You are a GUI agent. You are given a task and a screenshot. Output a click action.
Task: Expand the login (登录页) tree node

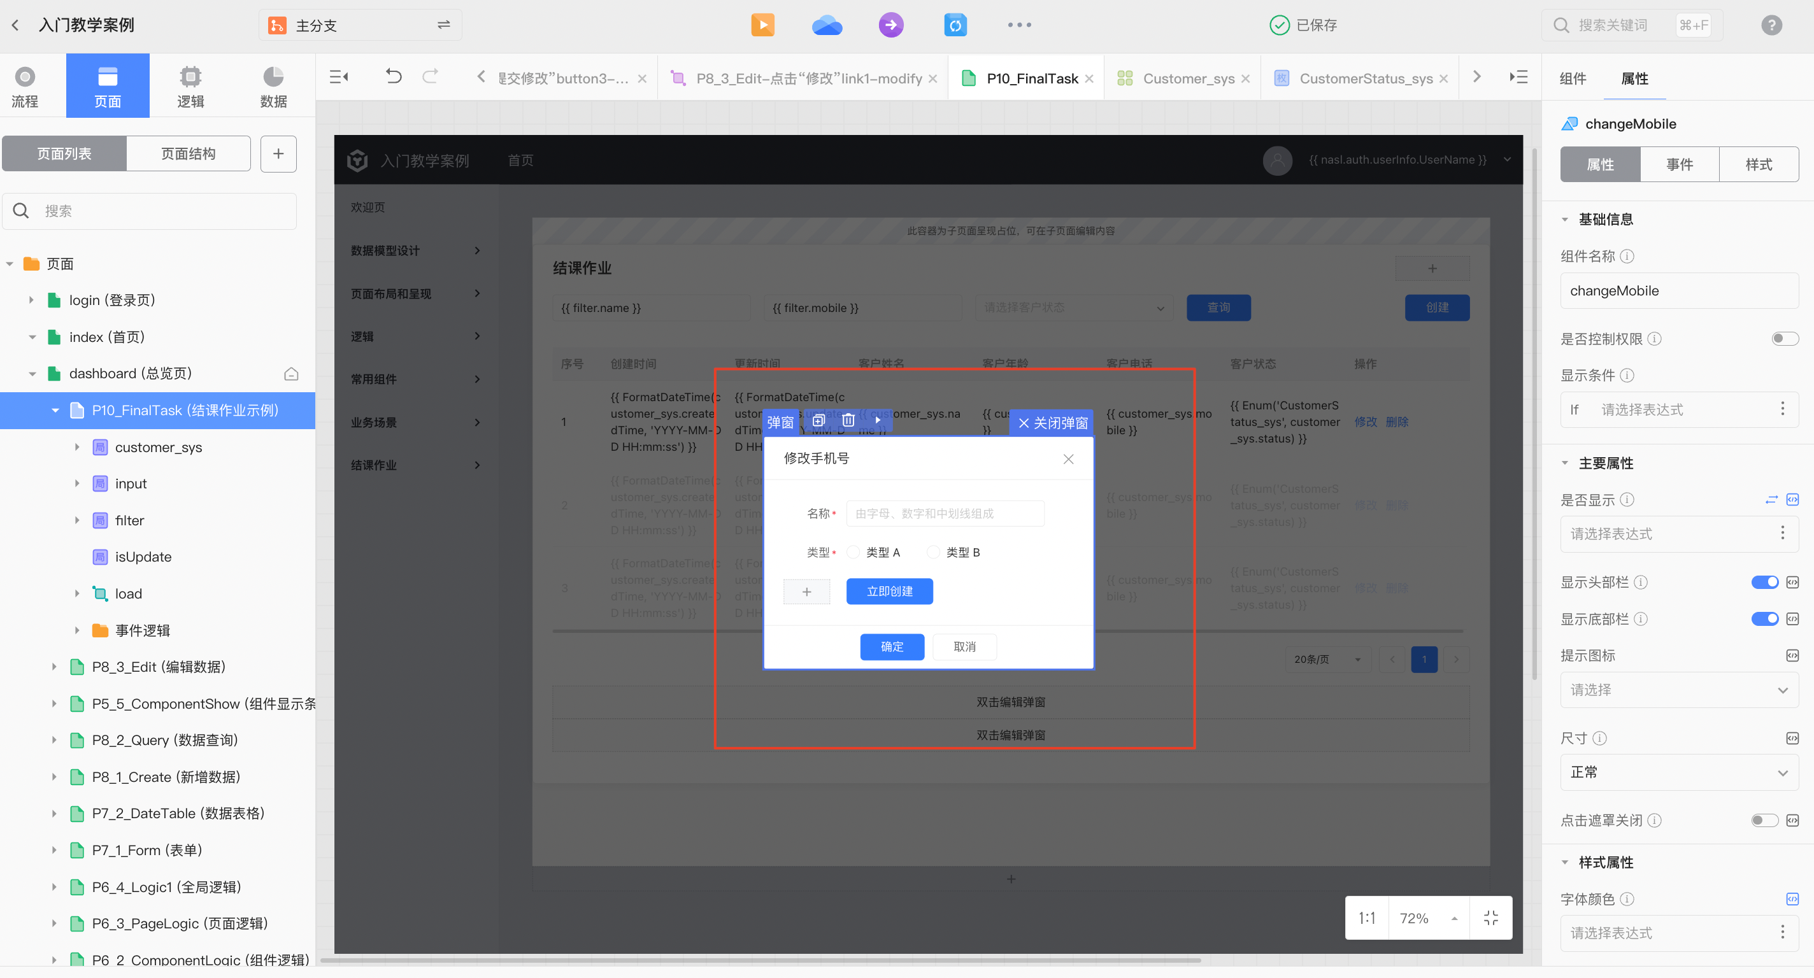31,301
